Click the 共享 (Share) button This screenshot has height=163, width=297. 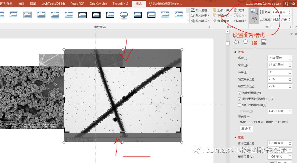[x=290, y=4]
